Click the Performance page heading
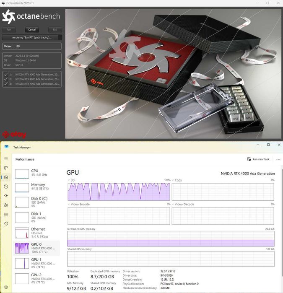 tap(25, 159)
